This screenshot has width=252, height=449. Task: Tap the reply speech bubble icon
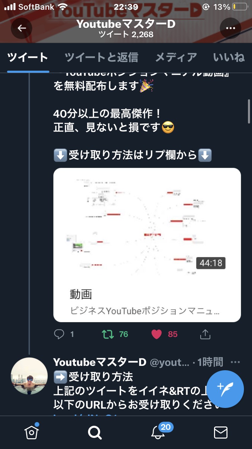click(x=59, y=334)
